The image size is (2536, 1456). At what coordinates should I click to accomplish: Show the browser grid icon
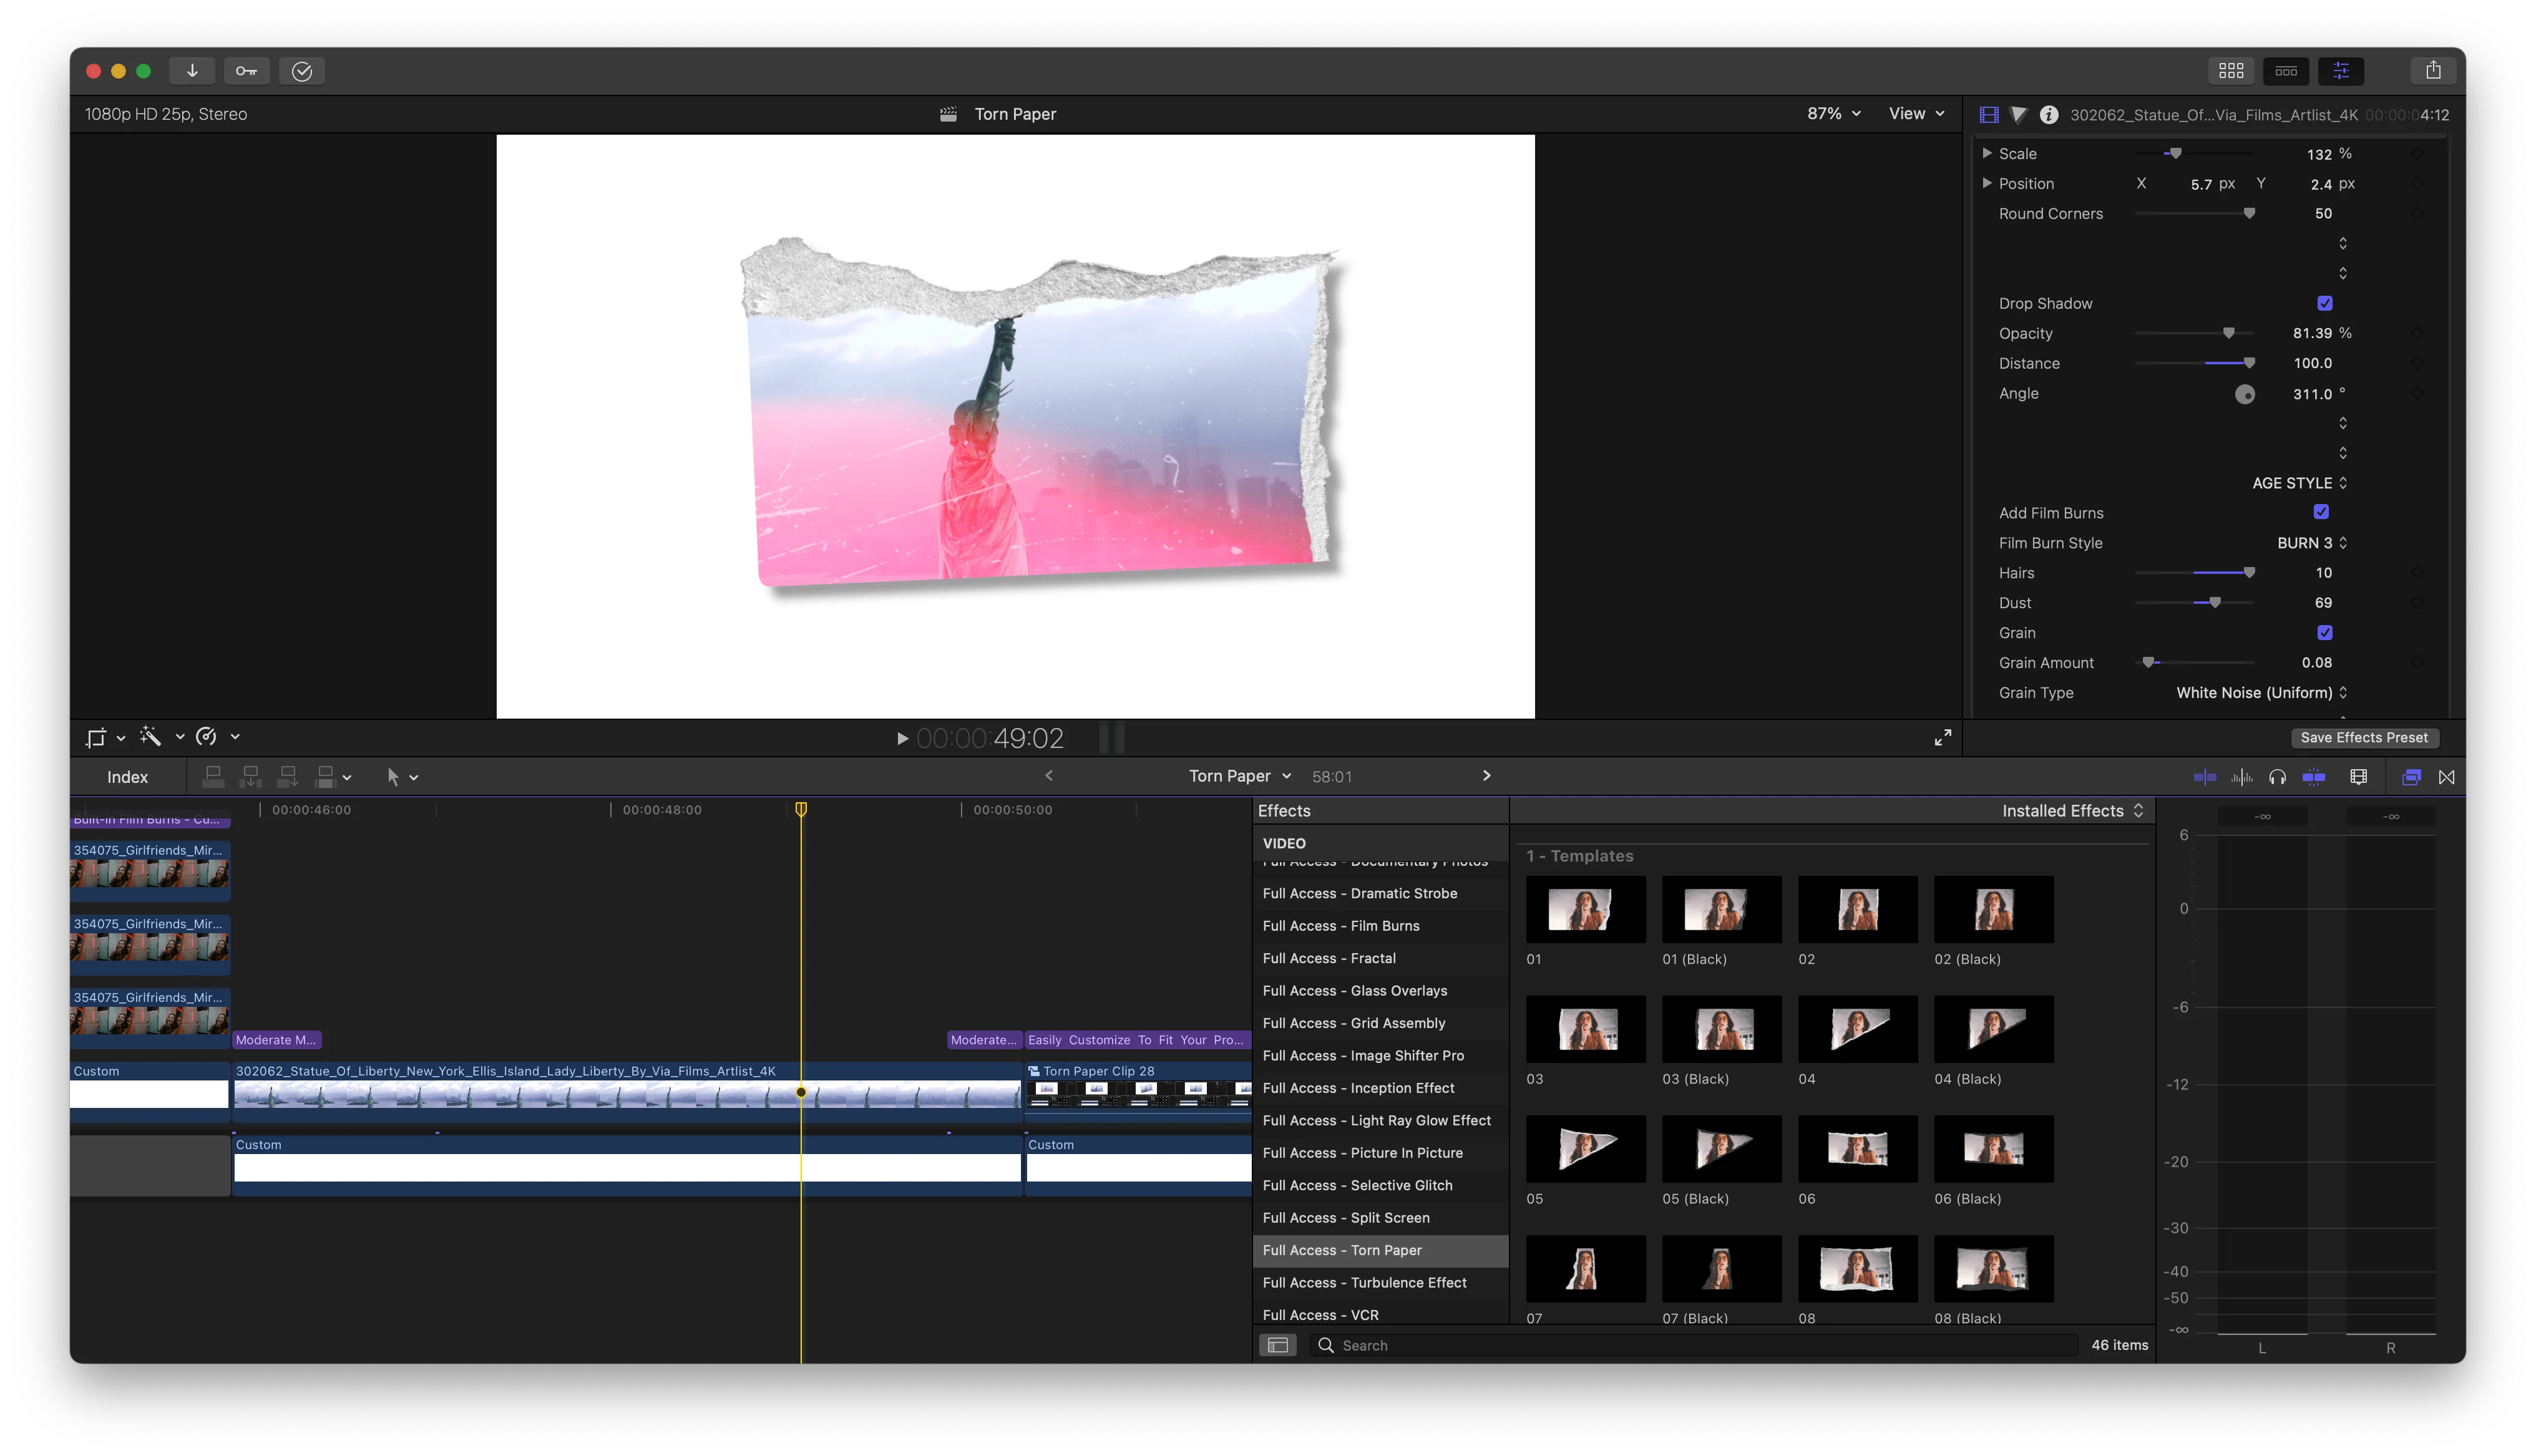[x=2231, y=71]
